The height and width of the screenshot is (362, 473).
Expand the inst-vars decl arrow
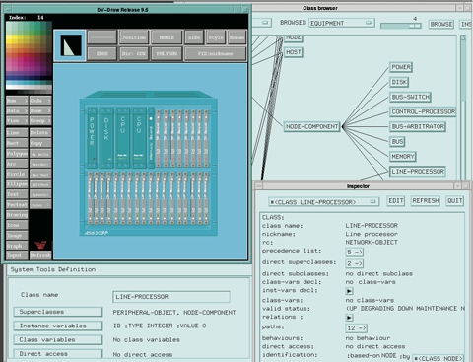click(349, 291)
